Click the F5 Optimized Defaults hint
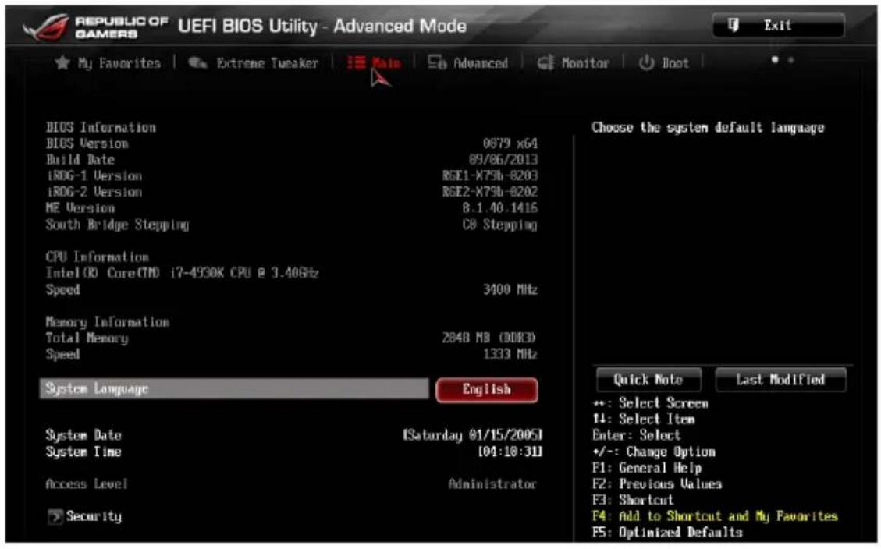881x549 pixels. click(667, 532)
